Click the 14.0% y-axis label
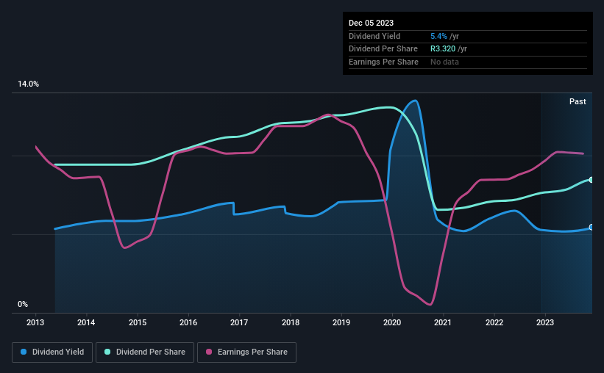 pyautogui.click(x=28, y=84)
